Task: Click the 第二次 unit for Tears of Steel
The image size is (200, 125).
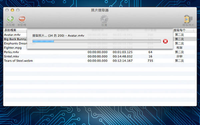Action: tap(179, 61)
